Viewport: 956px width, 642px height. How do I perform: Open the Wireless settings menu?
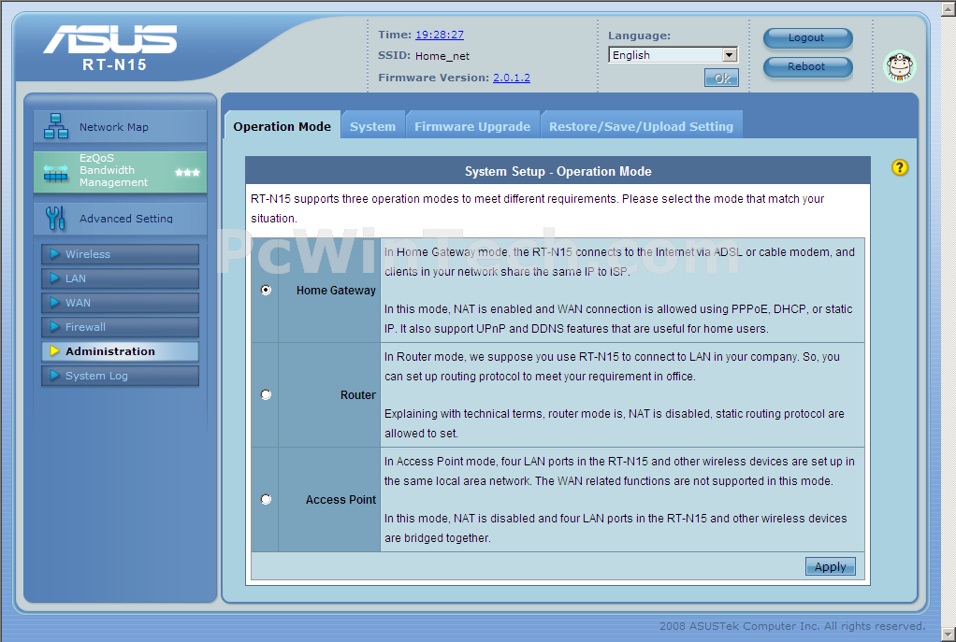point(120,254)
